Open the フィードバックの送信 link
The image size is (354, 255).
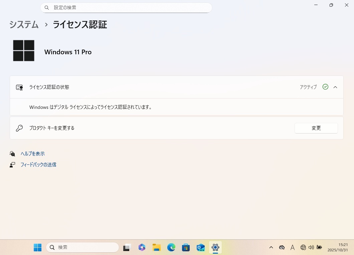click(38, 165)
